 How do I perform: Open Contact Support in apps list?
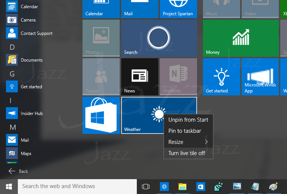click(x=29, y=33)
